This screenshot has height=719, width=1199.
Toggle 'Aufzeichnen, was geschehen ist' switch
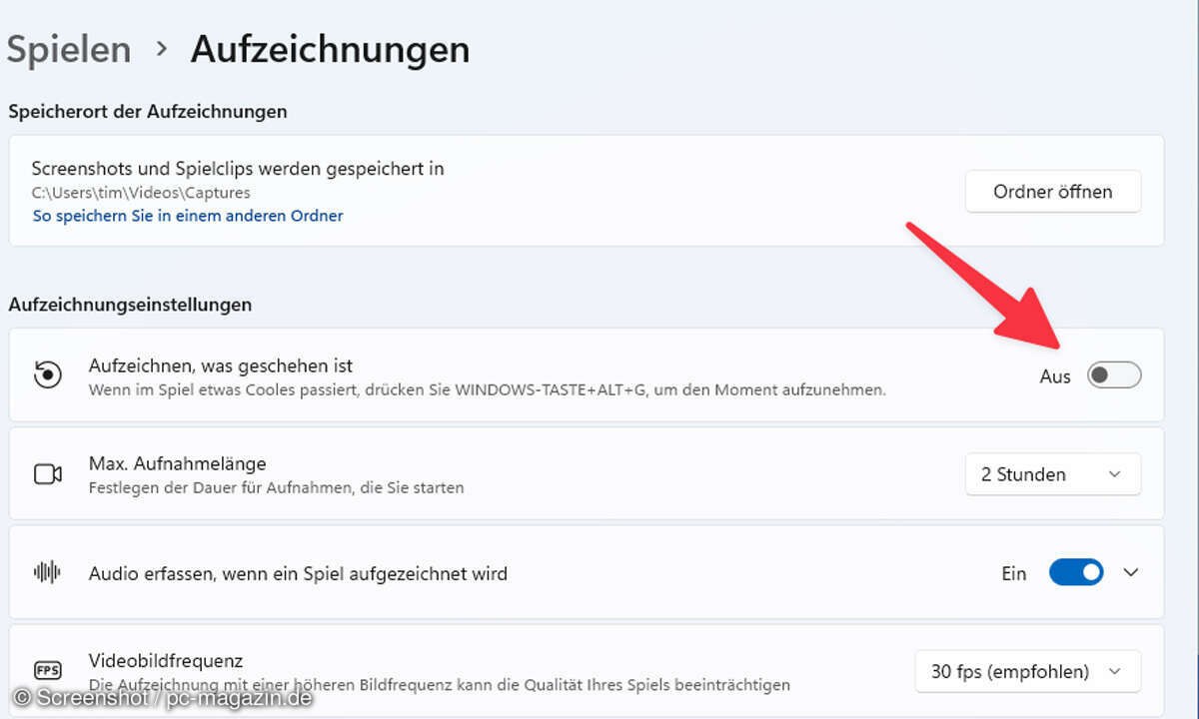pyautogui.click(x=1113, y=375)
